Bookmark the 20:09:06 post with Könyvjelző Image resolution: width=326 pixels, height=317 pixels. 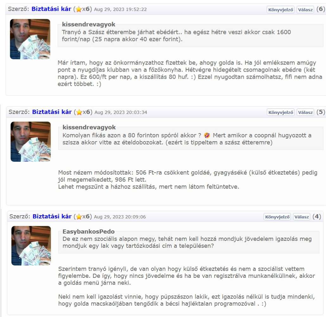277,217
